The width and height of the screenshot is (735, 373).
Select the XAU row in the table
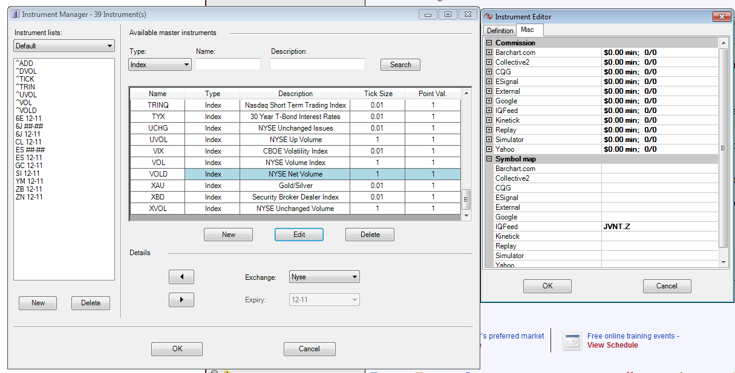point(295,186)
